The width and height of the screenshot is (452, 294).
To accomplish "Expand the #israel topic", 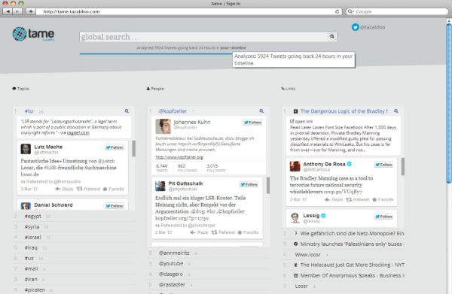I will pos(74,238).
